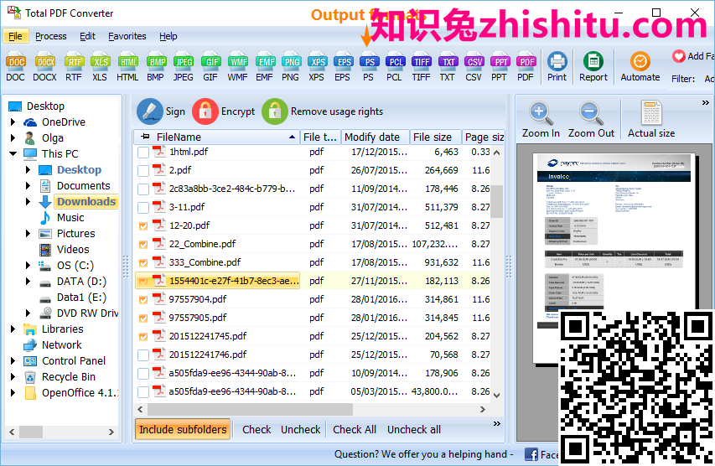Convert to PCL format
Image resolution: width=715 pixels, height=466 pixels.
(395, 67)
